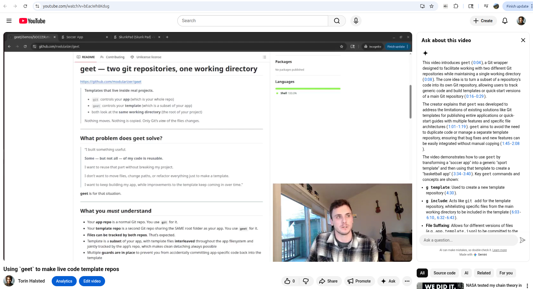This screenshot has width=533, height=289.
Task: View site information for youtube.com
Action: [37, 6]
